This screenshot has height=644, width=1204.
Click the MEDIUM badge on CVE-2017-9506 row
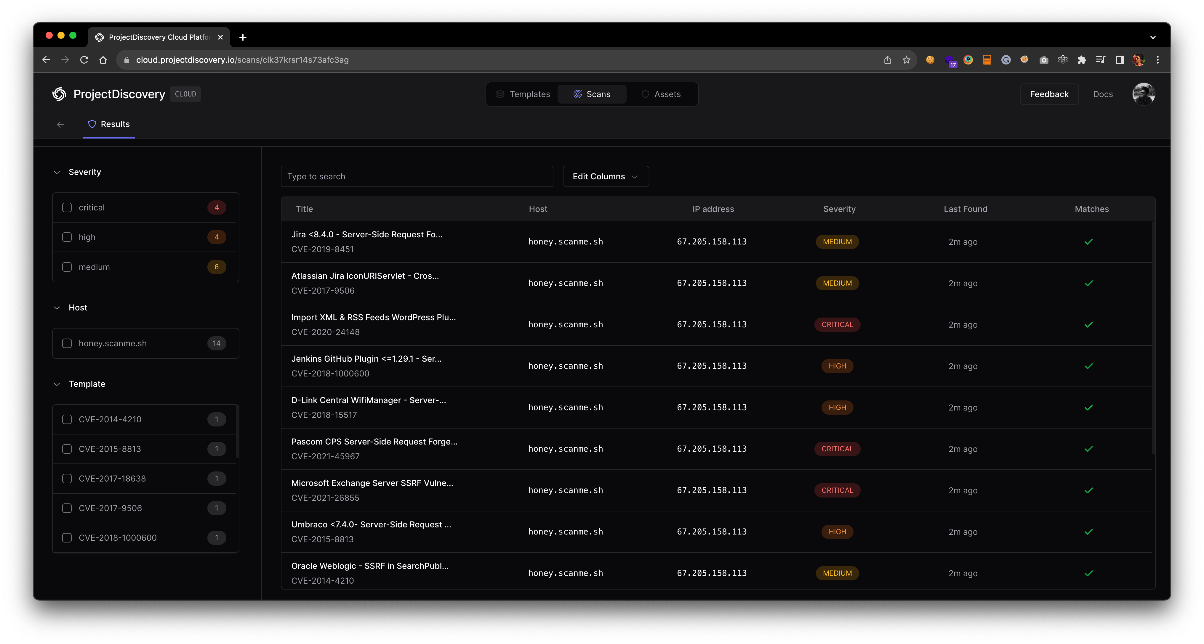[x=837, y=283]
